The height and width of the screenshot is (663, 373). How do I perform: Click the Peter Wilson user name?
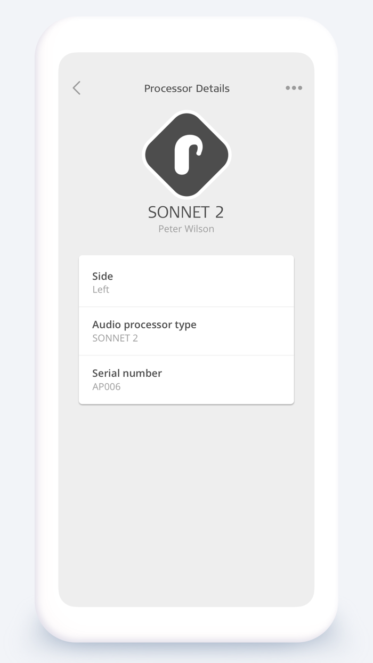click(185, 229)
